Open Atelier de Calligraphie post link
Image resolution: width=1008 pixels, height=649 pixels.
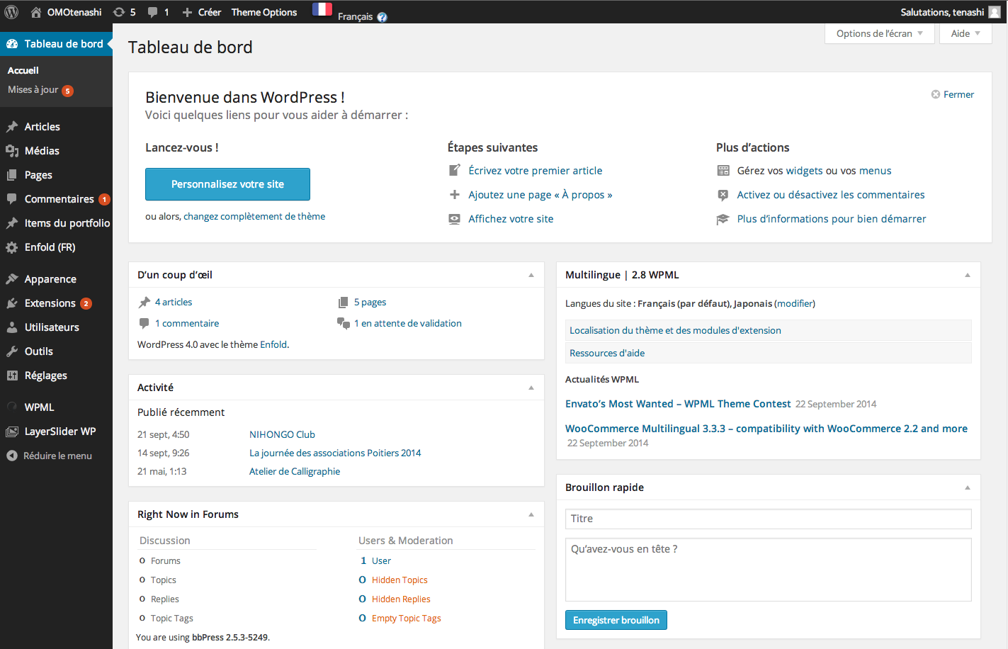click(x=295, y=471)
